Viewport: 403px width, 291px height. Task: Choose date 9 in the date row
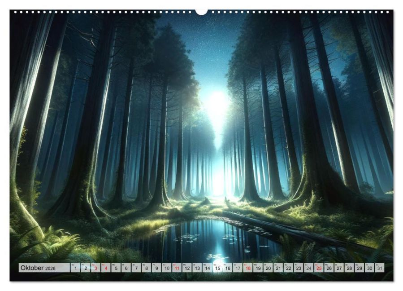[156, 268]
